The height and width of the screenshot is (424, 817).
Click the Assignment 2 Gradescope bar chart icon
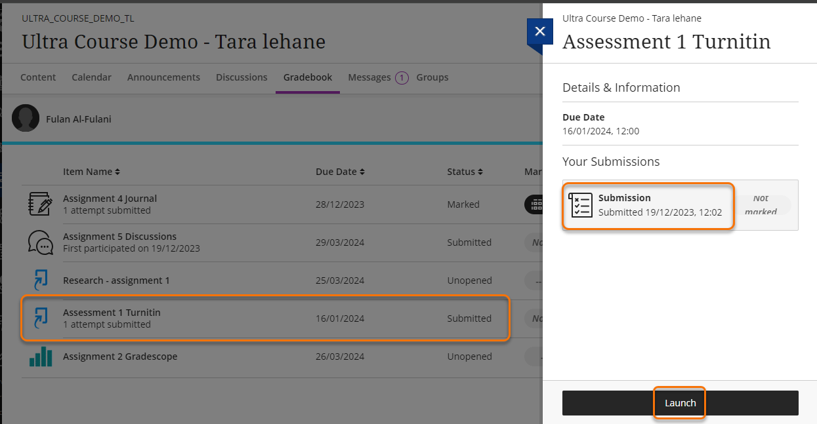(x=40, y=357)
